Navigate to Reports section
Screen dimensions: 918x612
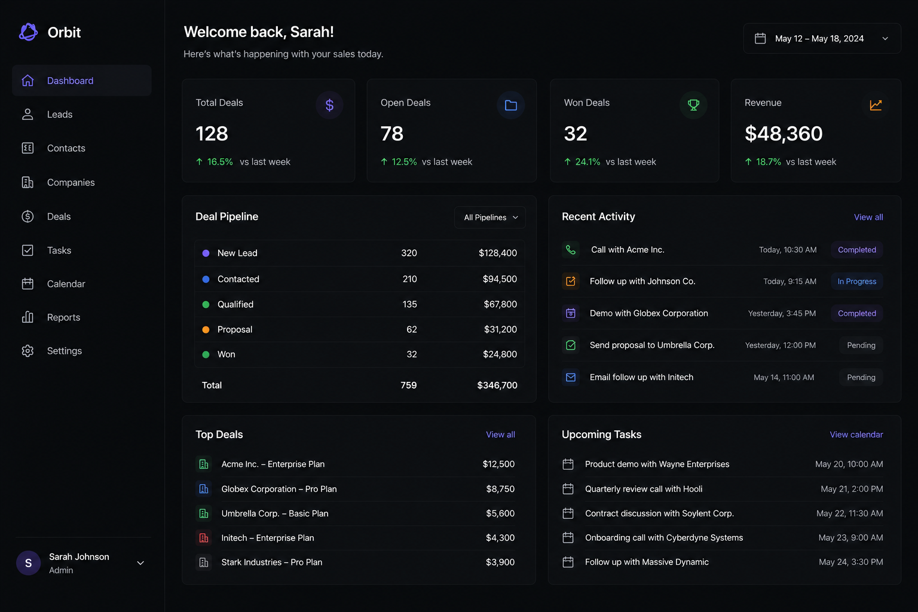pyautogui.click(x=82, y=317)
